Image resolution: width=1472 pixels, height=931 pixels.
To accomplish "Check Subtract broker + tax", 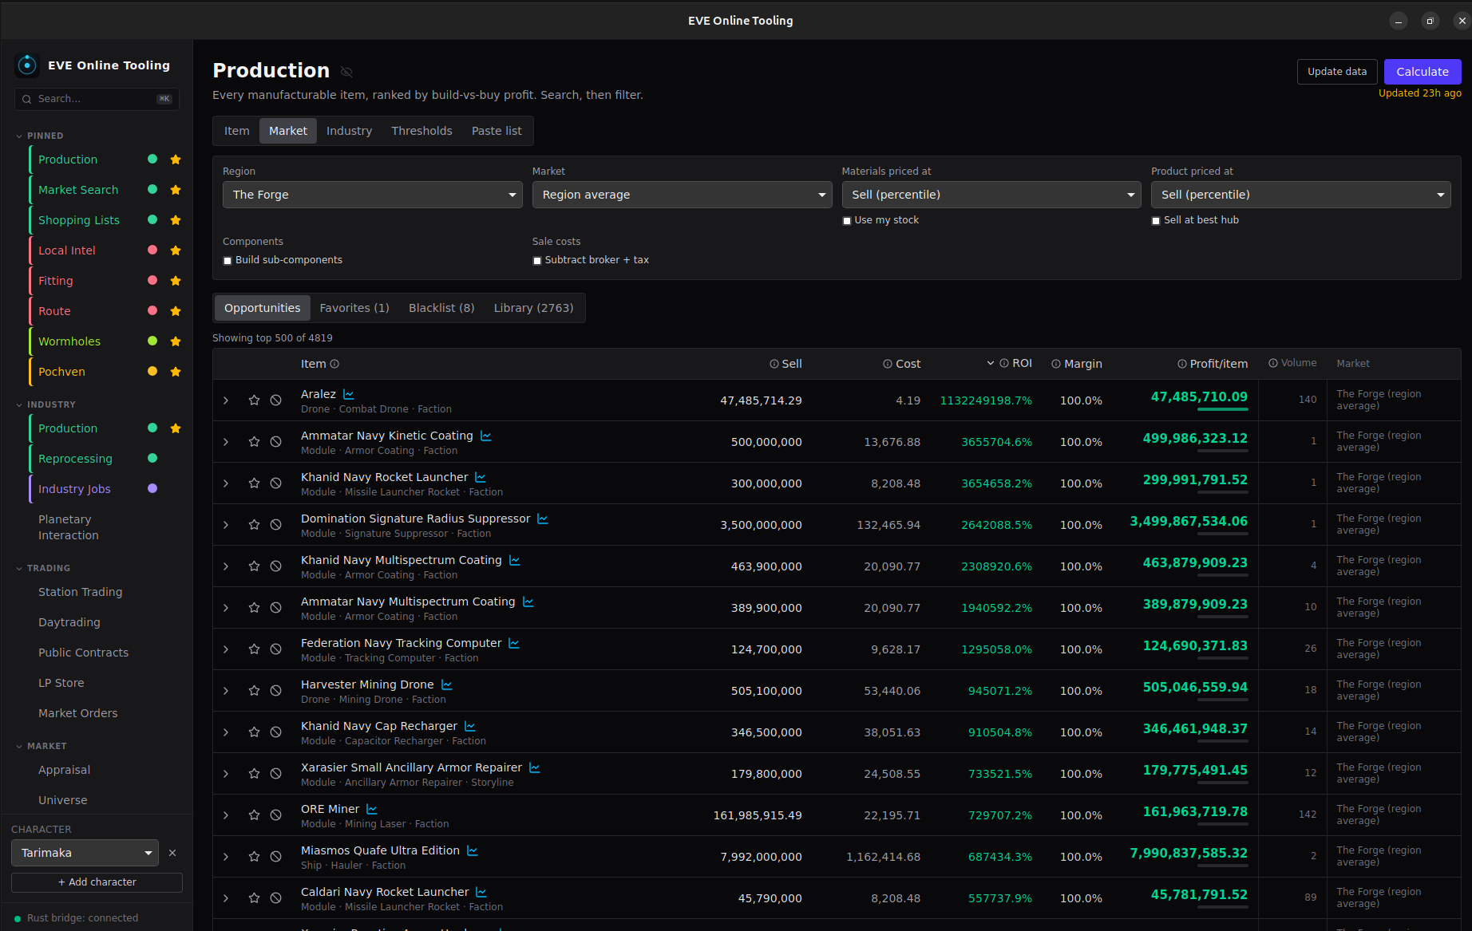I will click(x=537, y=261).
